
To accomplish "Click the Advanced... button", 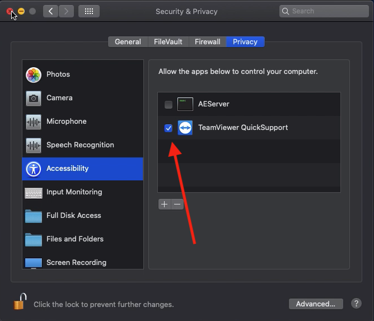I will pos(316,304).
